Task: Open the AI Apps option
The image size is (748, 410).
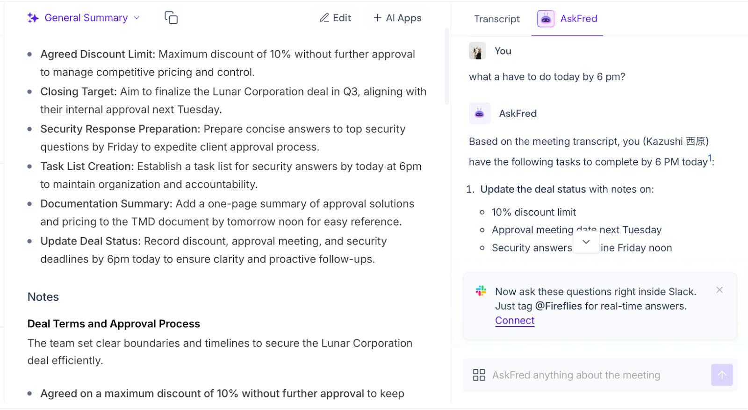Action: (x=397, y=18)
